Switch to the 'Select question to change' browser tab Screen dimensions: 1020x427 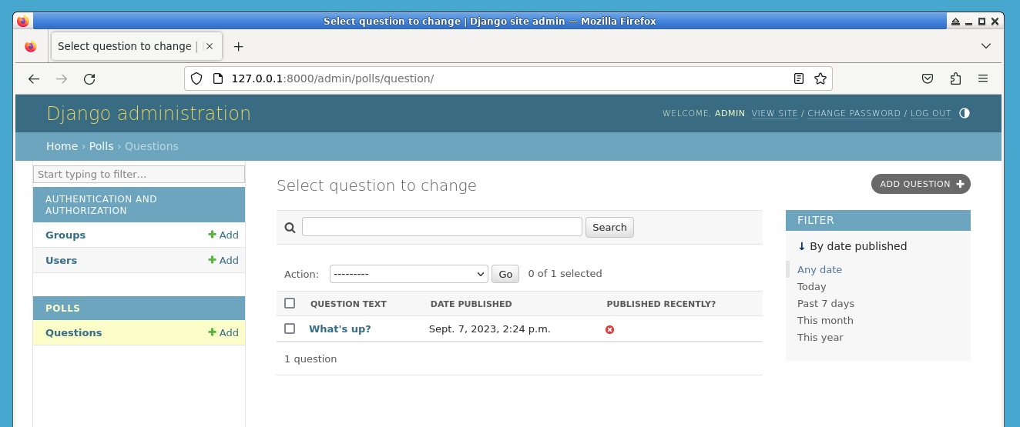pyautogui.click(x=136, y=46)
